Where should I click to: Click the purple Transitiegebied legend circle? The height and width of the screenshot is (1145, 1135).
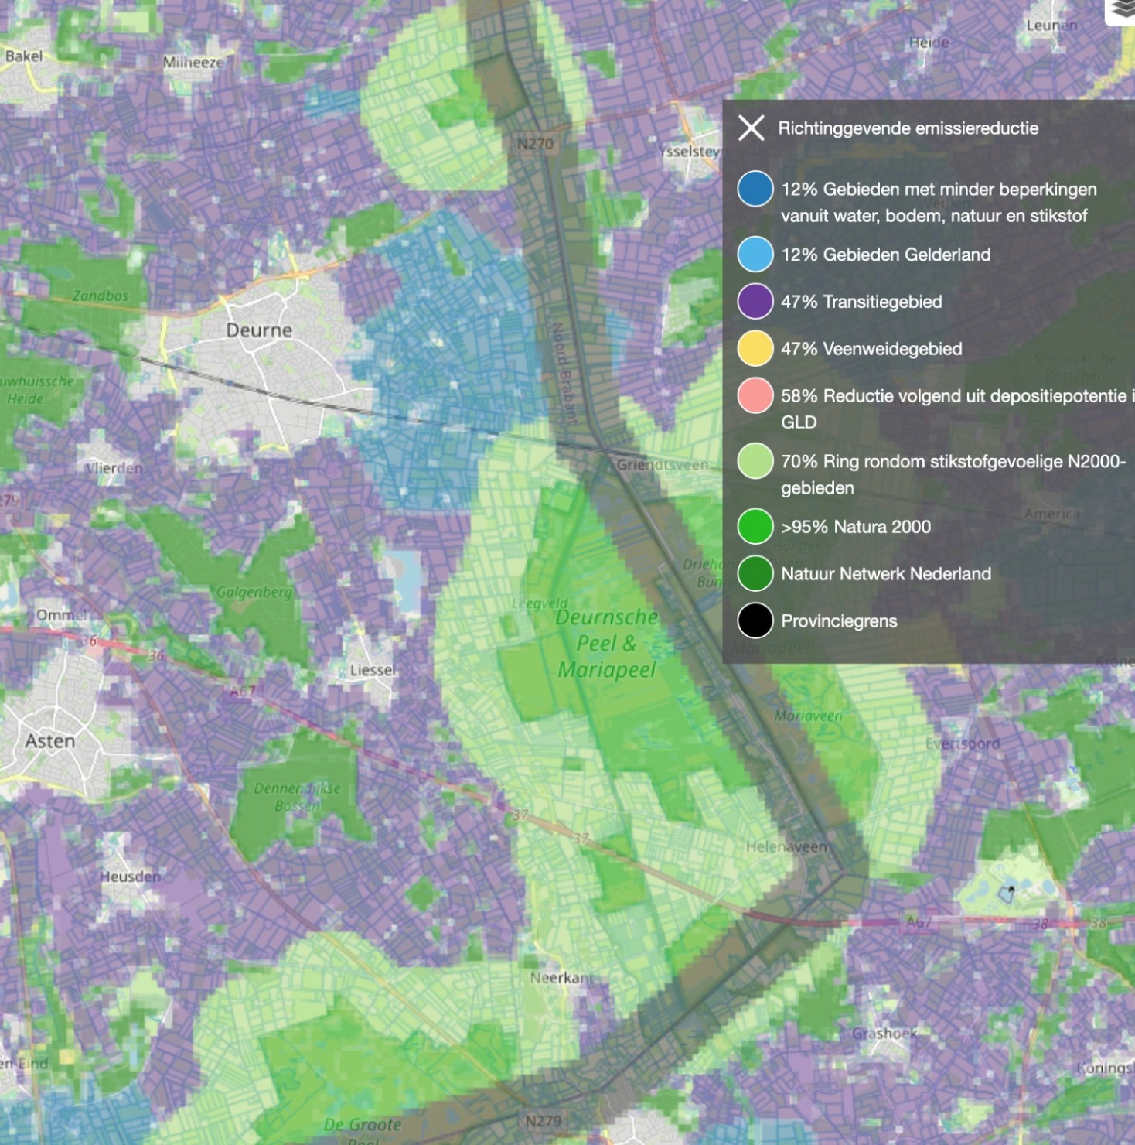(x=755, y=302)
